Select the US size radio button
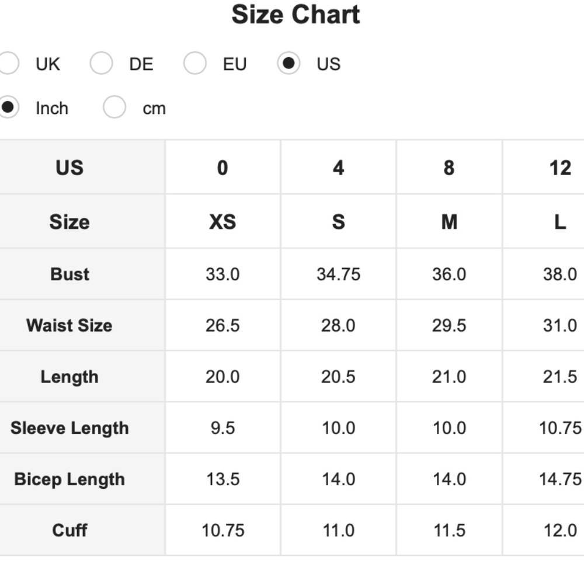The width and height of the screenshot is (584, 584). pos(288,64)
